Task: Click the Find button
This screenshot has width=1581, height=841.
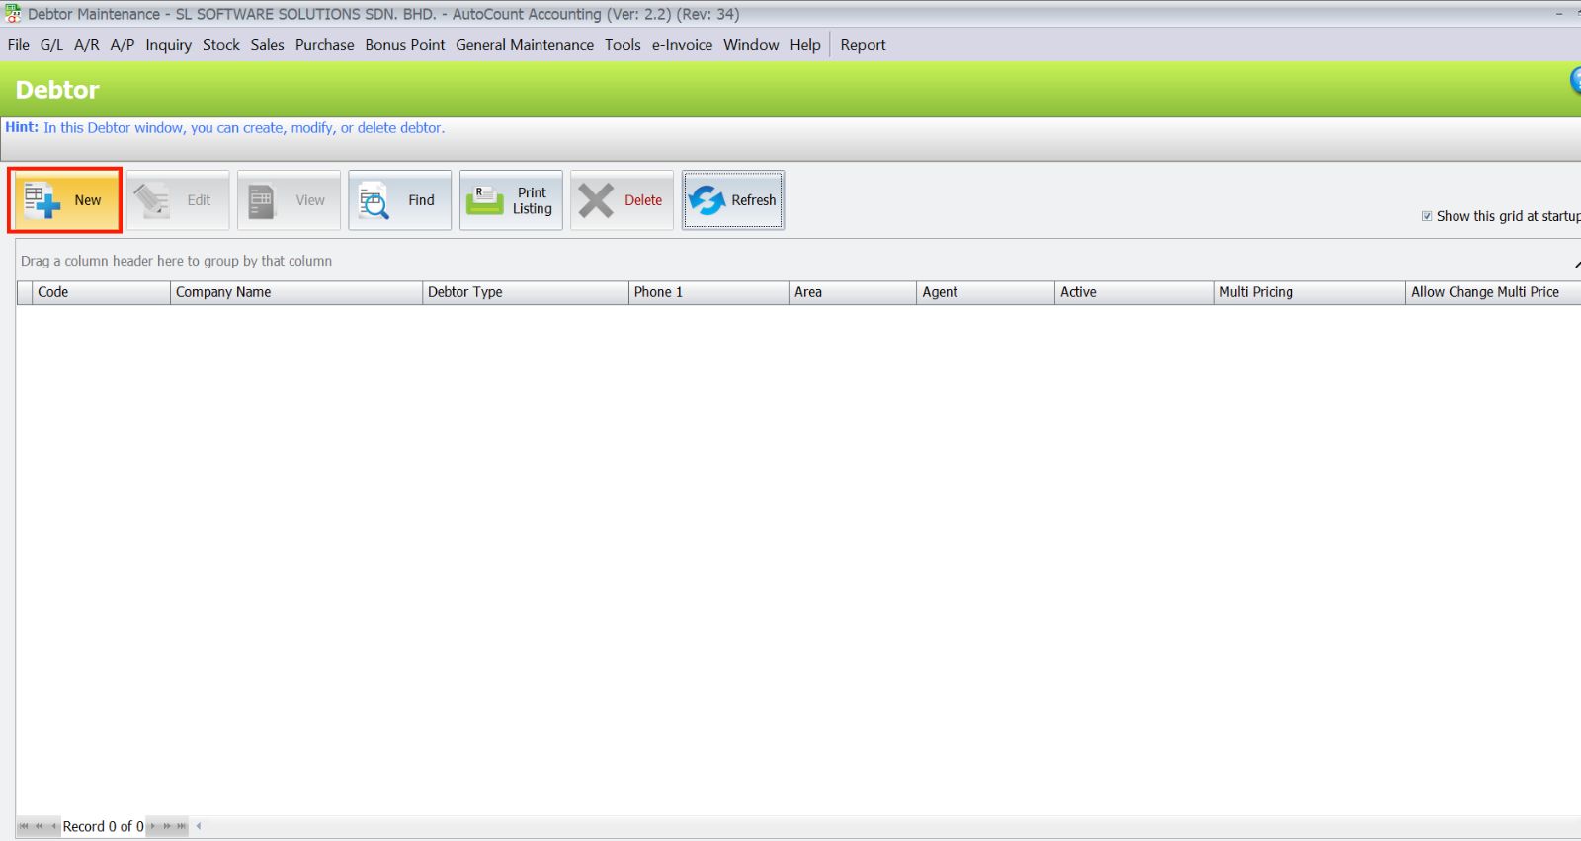Action: pyautogui.click(x=400, y=200)
